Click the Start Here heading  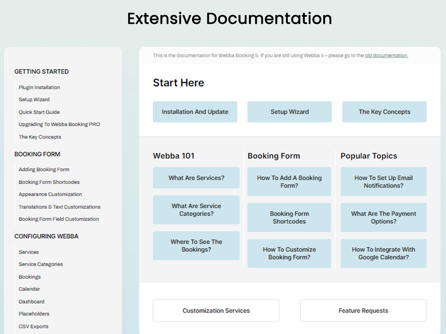pyautogui.click(x=178, y=82)
